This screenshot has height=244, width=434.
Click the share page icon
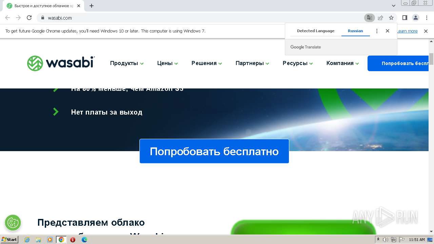380,18
